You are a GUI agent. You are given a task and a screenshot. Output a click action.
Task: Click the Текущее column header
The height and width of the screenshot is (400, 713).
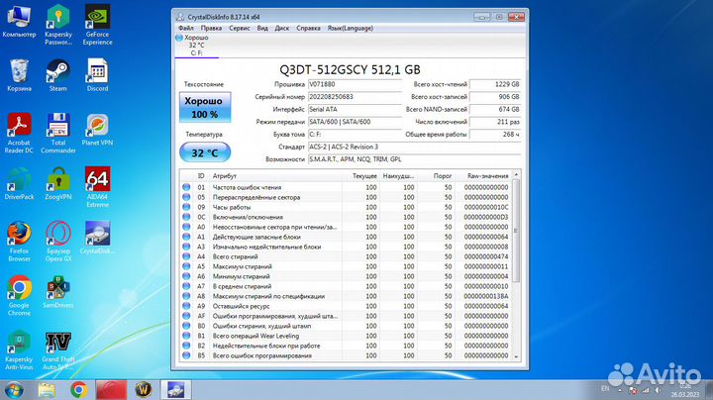click(361, 176)
